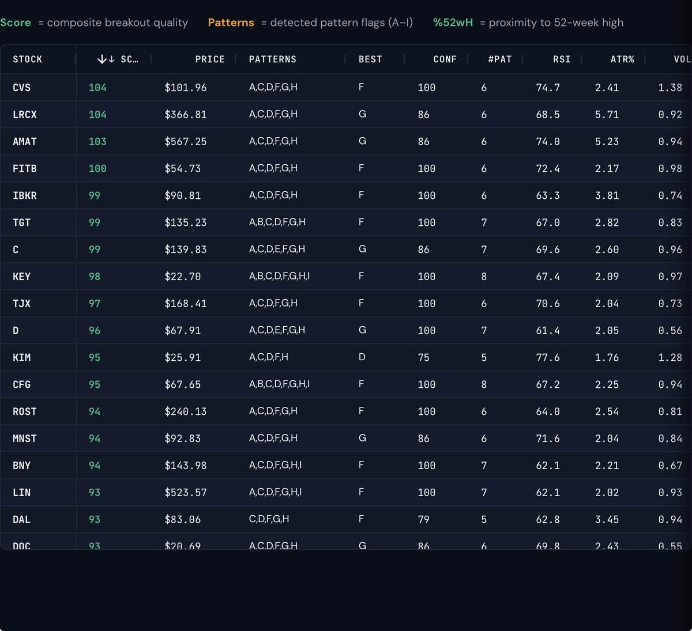Click the $567.25 price cell
The width and height of the screenshot is (692, 631).
coord(186,142)
